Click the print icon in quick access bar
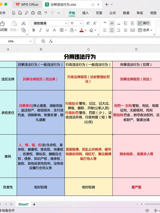Image resolution: width=160 pixels, height=213 pixels. (33, 13)
